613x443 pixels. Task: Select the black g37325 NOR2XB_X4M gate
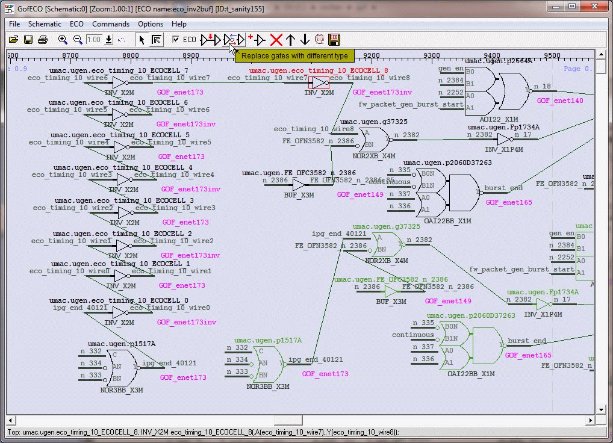click(x=375, y=140)
